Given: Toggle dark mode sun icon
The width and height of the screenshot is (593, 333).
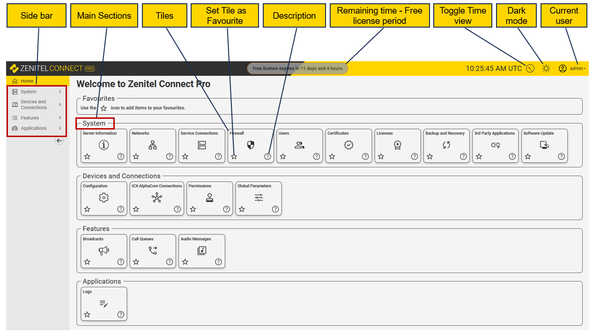Looking at the screenshot, I should [546, 68].
